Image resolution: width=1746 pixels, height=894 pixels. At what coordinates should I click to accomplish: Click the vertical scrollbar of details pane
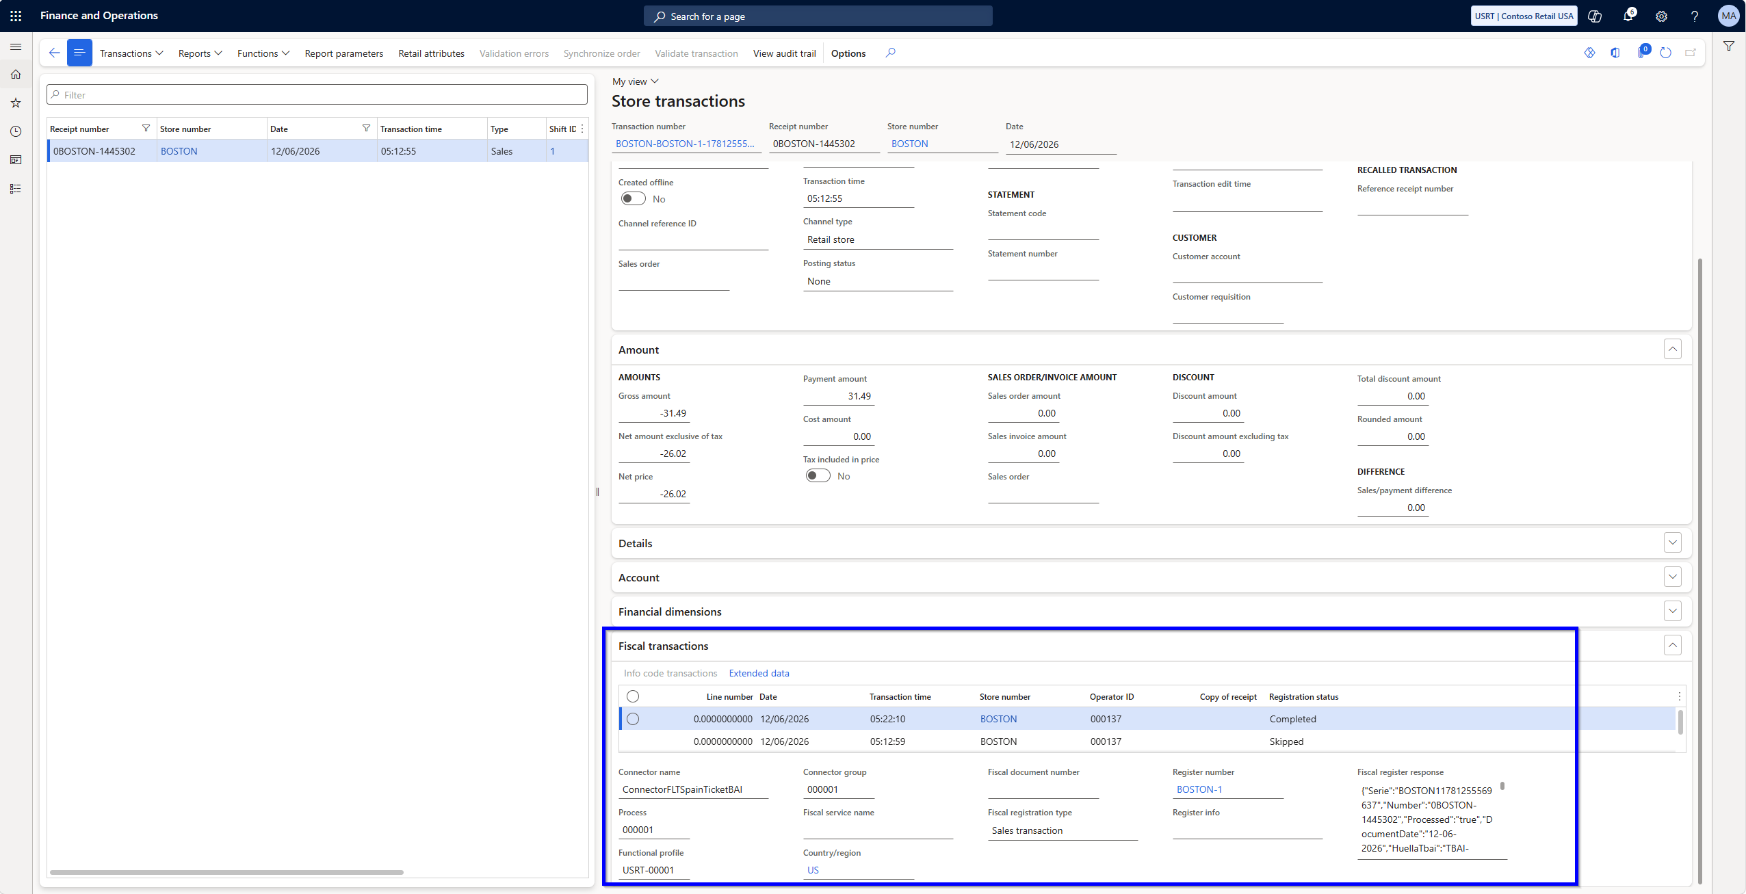tap(1699, 571)
